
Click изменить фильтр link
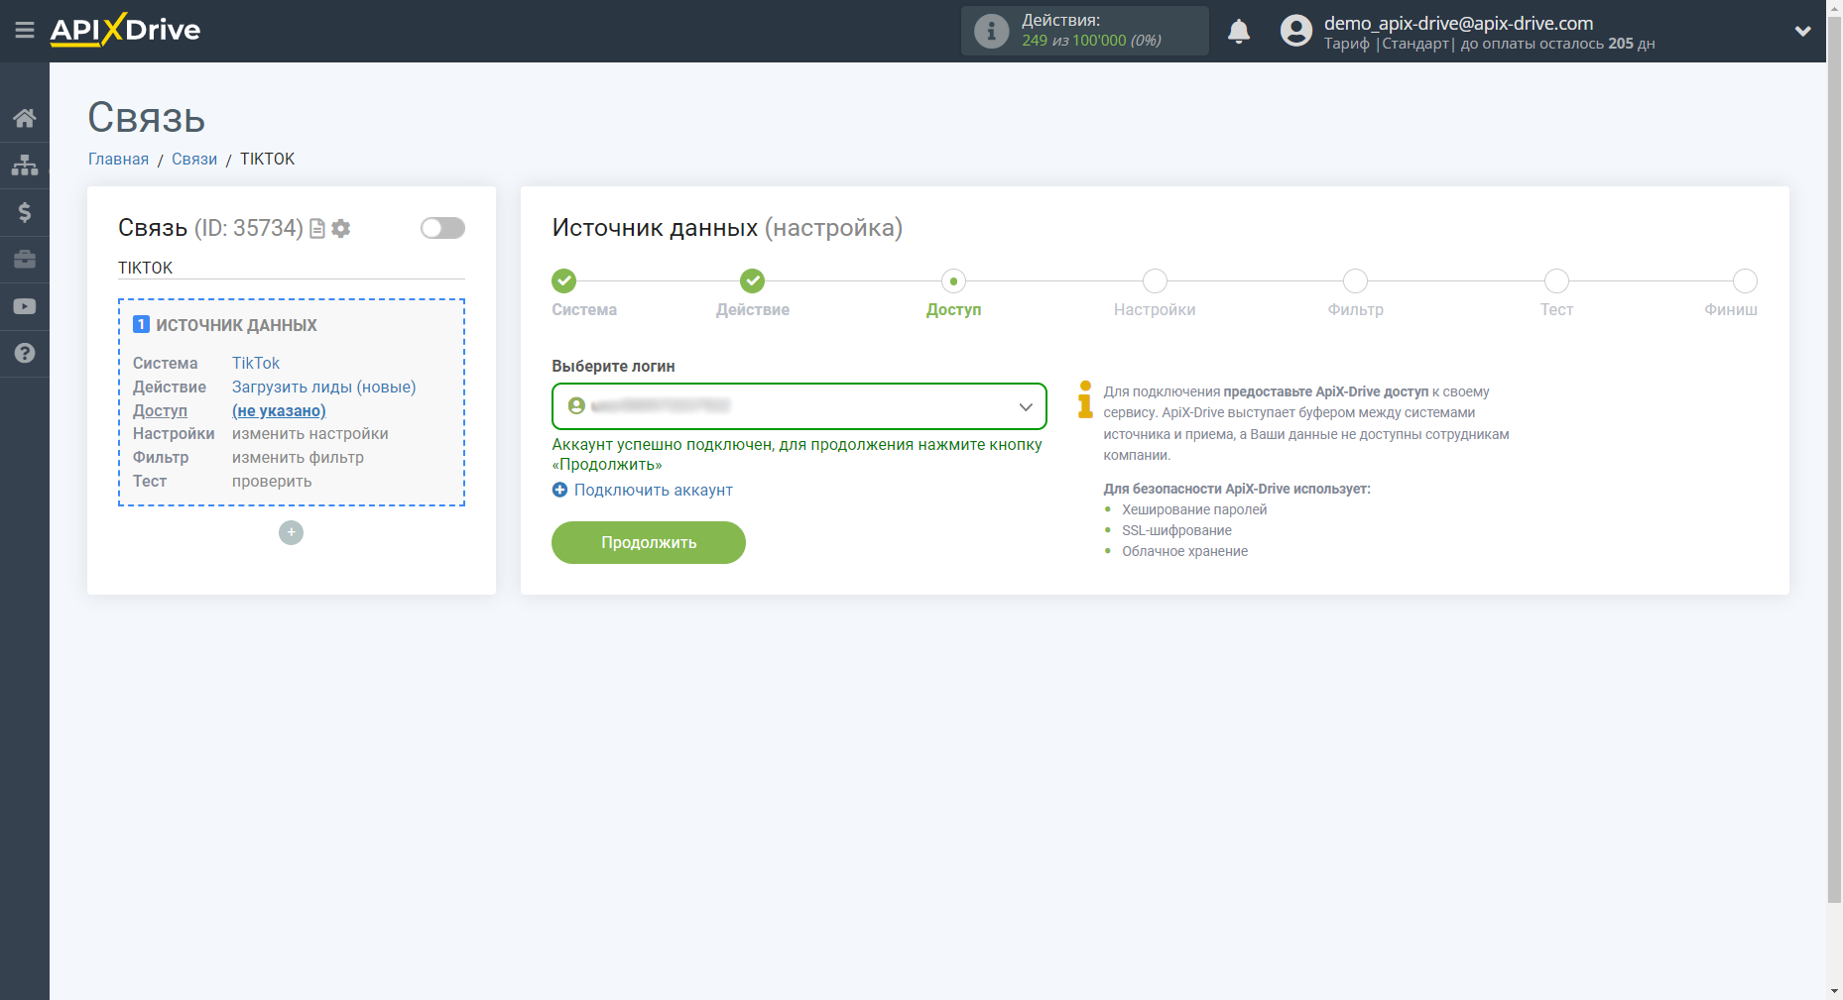click(x=298, y=457)
